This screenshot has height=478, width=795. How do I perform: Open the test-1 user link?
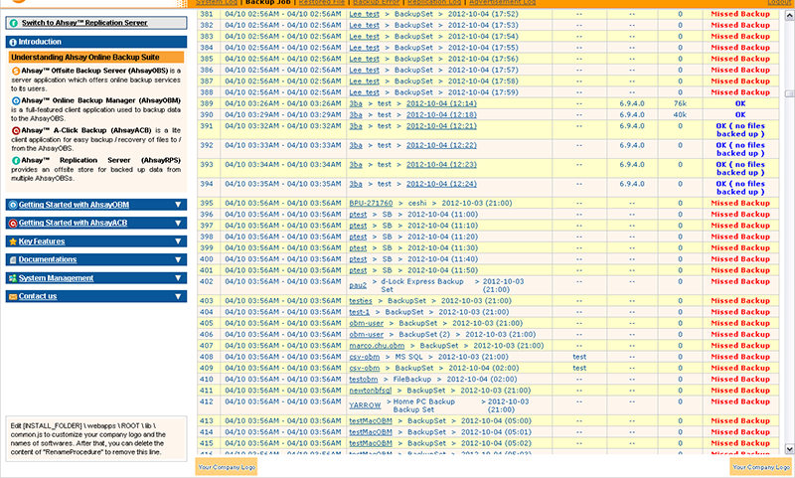pyautogui.click(x=359, y=312)
